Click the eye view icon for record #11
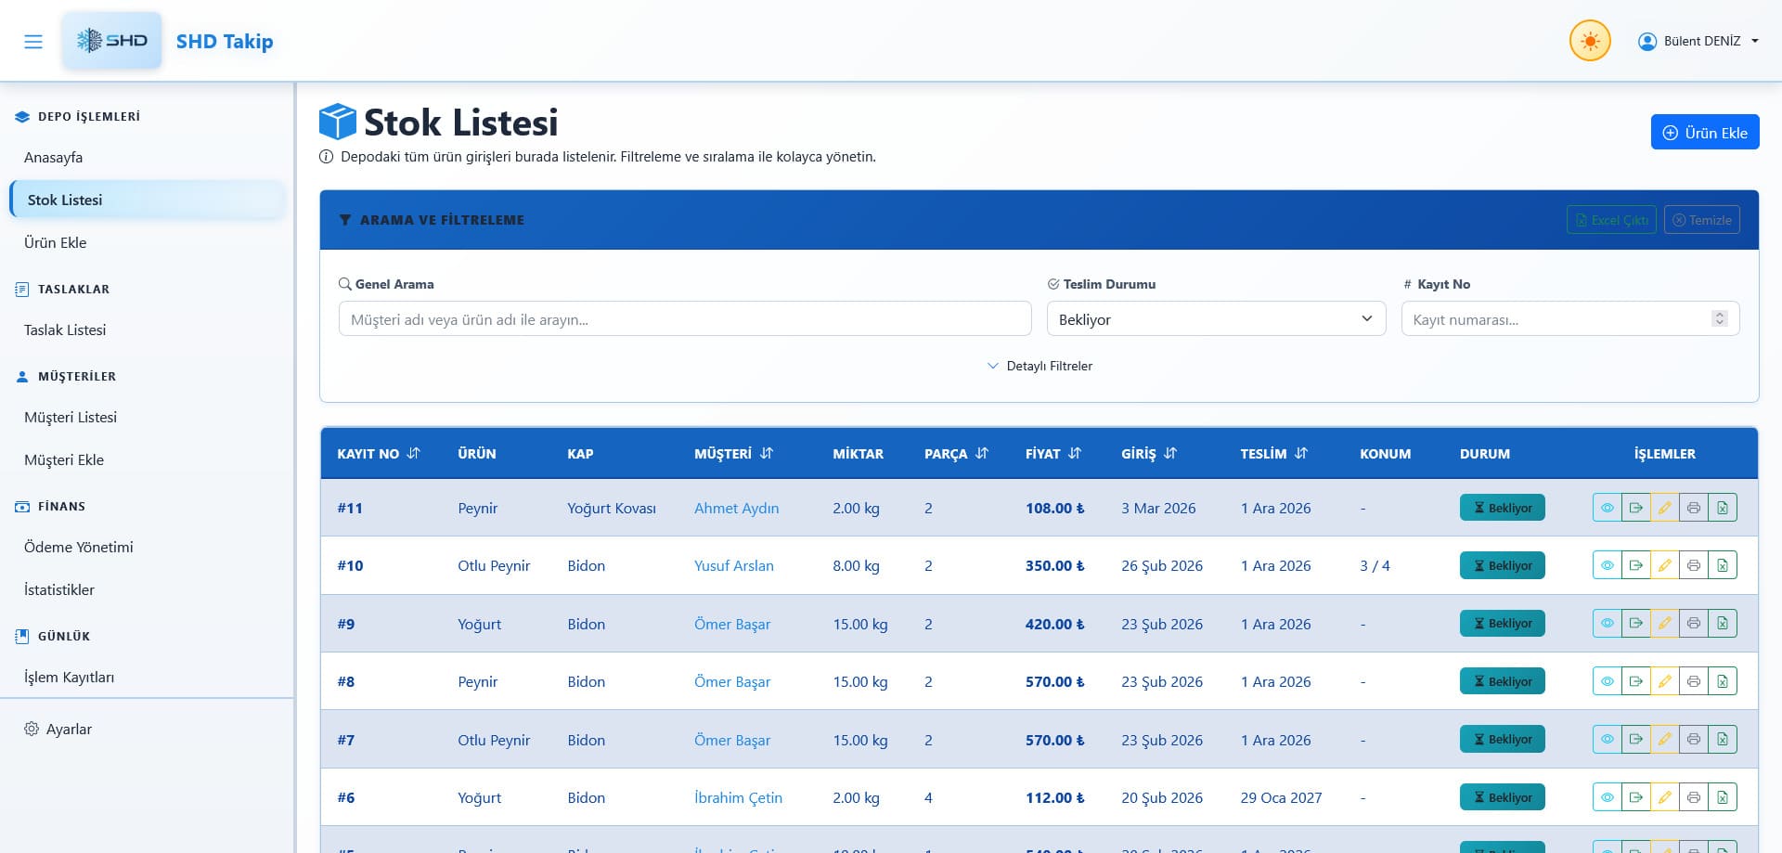The image size is (1782, 853). [x=1607, y=508]
